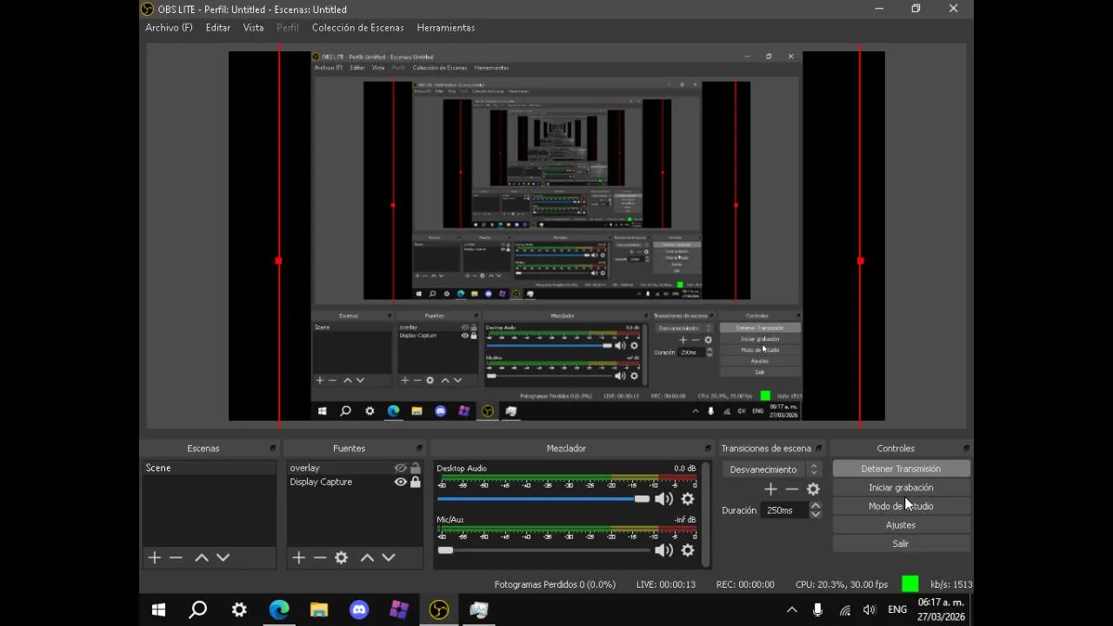Image resolution: width=1113 pixels, height=626 pixels.
Task: Open source properties gear in Fuentes
Action: (x=342, y=557)
